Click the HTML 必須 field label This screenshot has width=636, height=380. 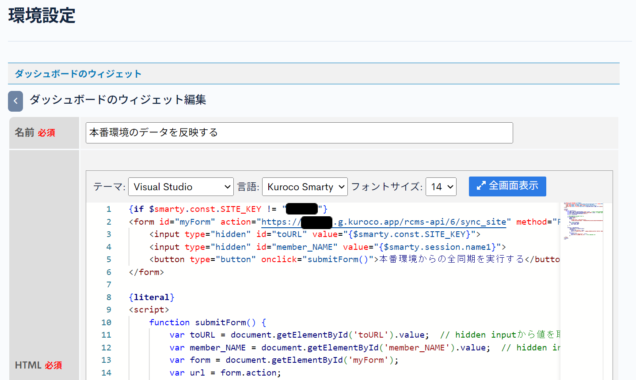(38, 365)
